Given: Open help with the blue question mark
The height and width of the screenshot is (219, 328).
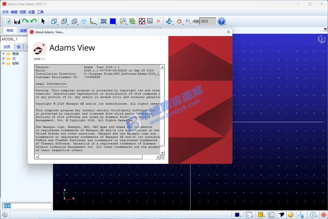Looking at the screenshot, I should 221,21.
